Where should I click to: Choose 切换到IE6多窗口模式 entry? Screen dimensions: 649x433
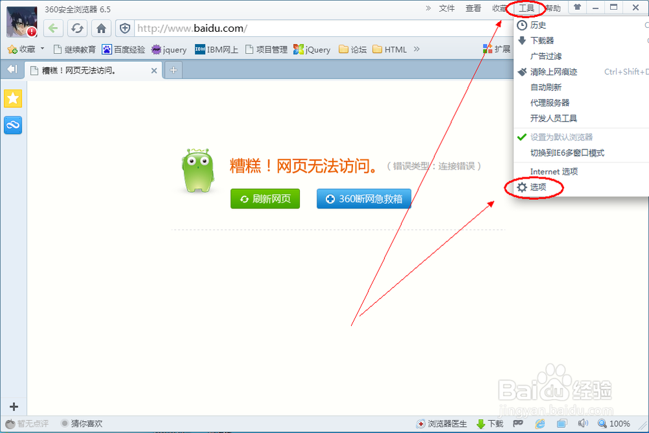[581, 153]
